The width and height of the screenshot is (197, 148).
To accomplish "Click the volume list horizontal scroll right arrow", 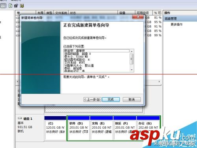I will [x=159, y=81].
